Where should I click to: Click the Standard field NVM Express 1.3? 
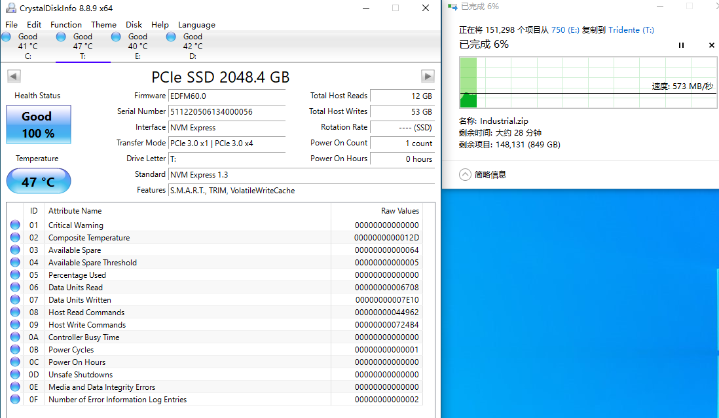tap(302, 175)
